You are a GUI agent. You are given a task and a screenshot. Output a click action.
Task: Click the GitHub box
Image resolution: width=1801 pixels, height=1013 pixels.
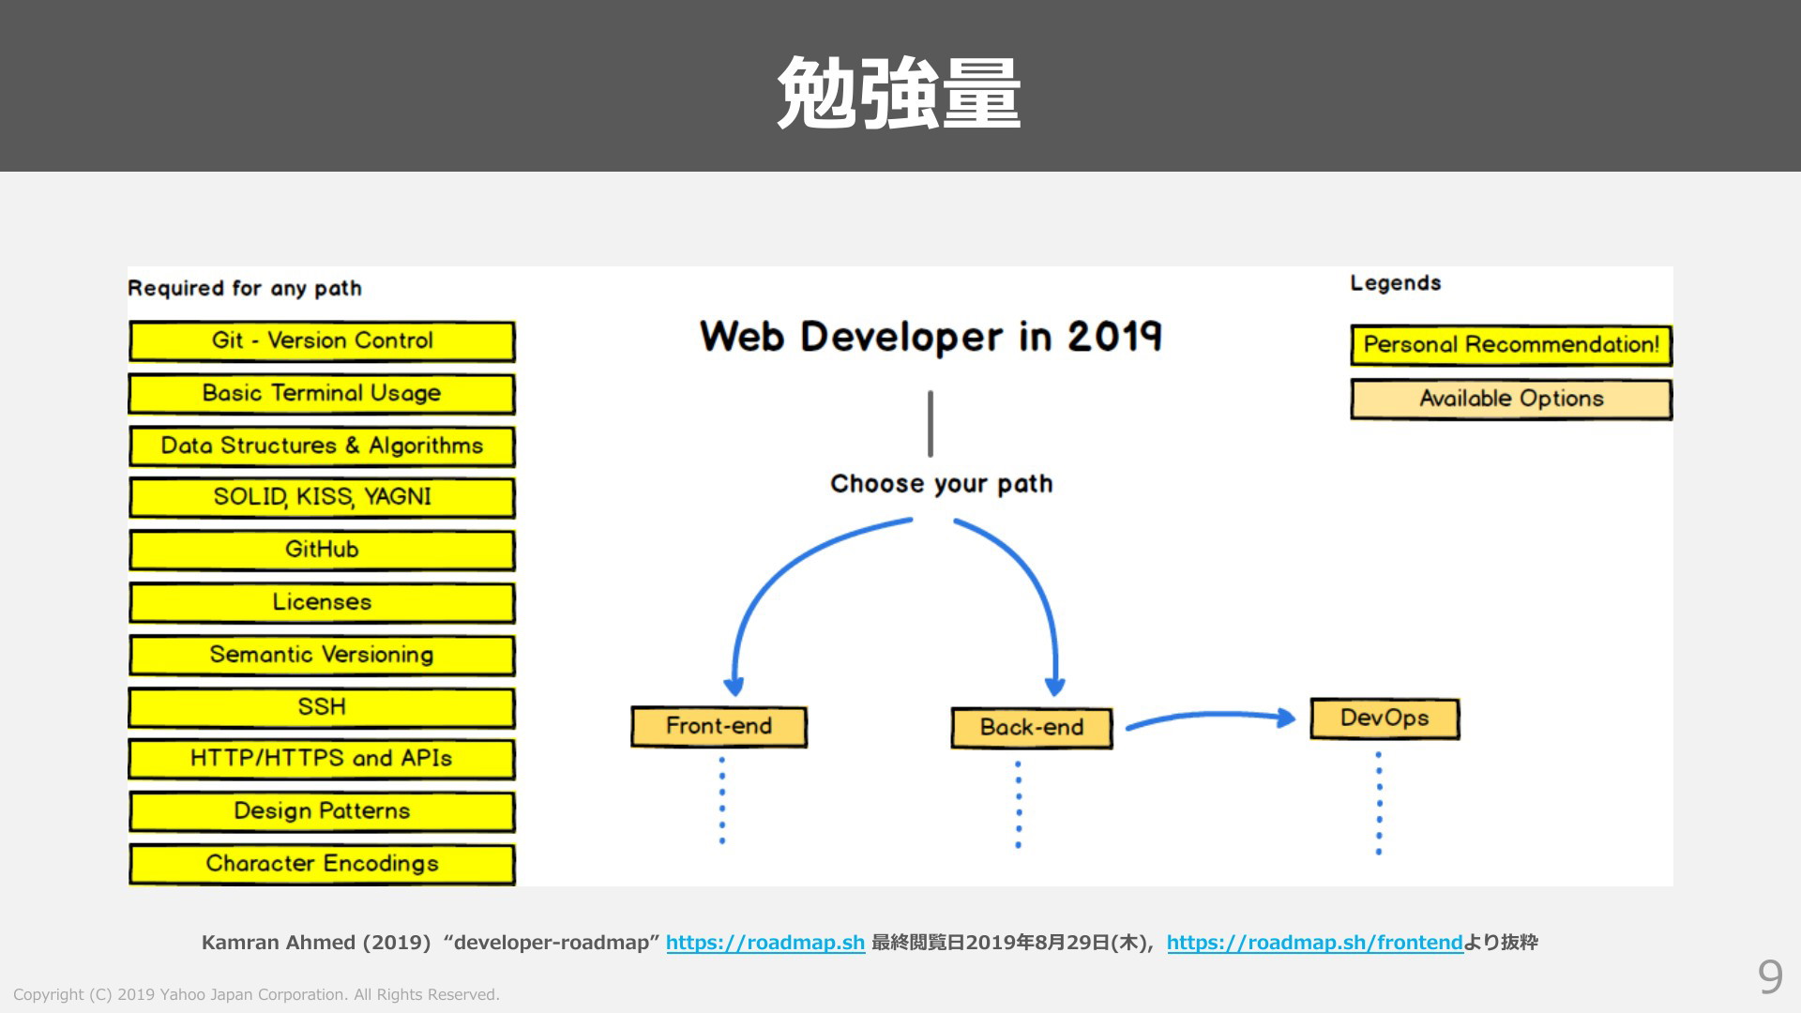pos(322,551)
